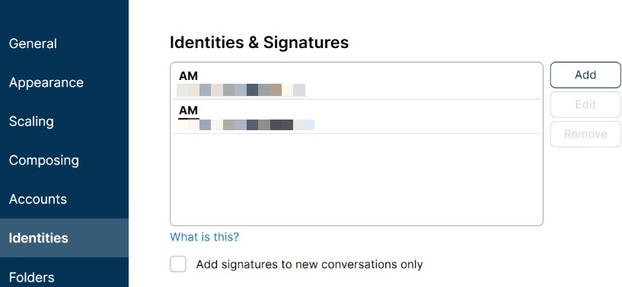Click the Add identity button
This screenshot has height=287, width=622.
point(585,75)
